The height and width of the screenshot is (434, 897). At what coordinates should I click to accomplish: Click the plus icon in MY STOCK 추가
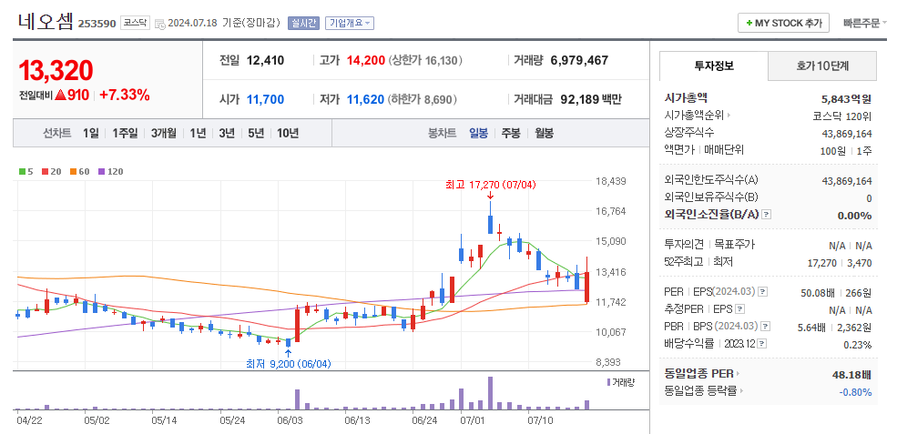(x=749, y=24)
